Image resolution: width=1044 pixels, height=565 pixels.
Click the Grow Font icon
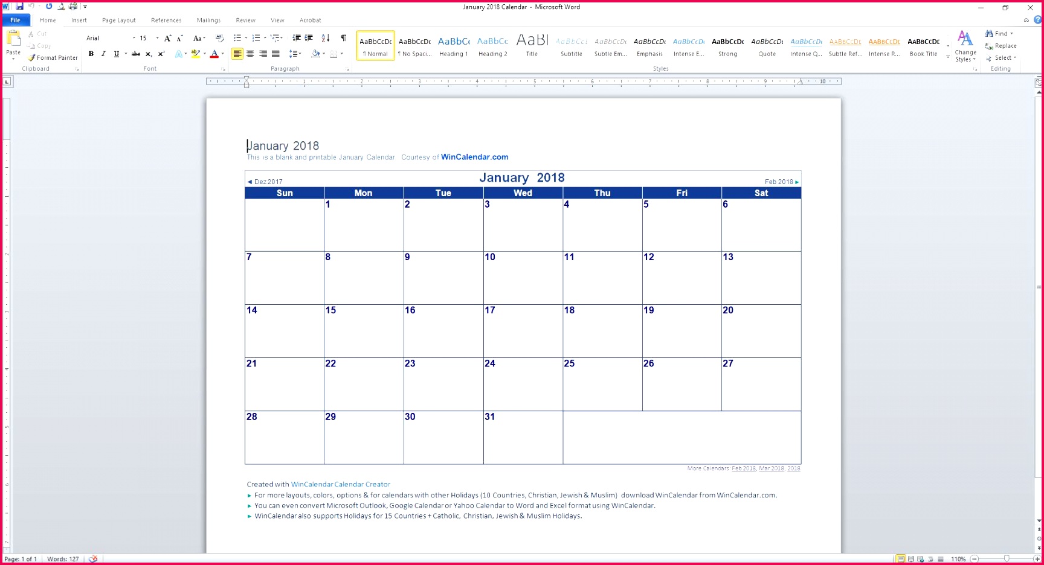pos(167,38)
